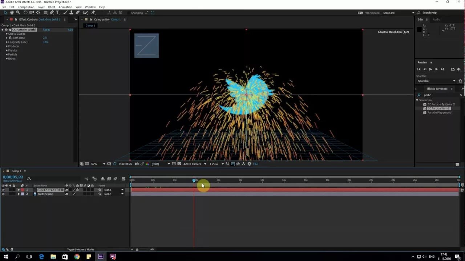The image size is (465, 261).
Task: Hide the twitter.png layer
Action: click(x=3, y=194)
